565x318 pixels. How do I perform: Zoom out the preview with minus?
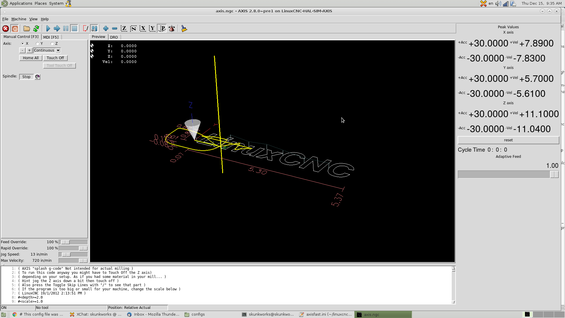tap(114, 29)
